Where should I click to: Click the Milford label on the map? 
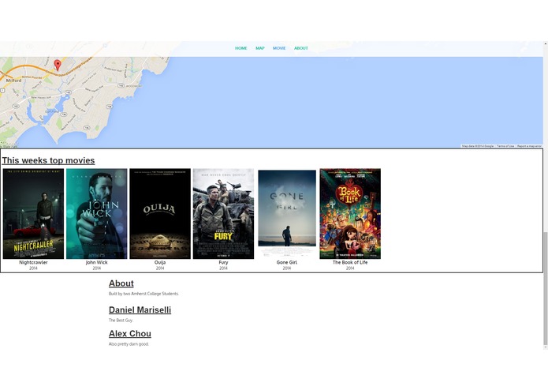14,81
